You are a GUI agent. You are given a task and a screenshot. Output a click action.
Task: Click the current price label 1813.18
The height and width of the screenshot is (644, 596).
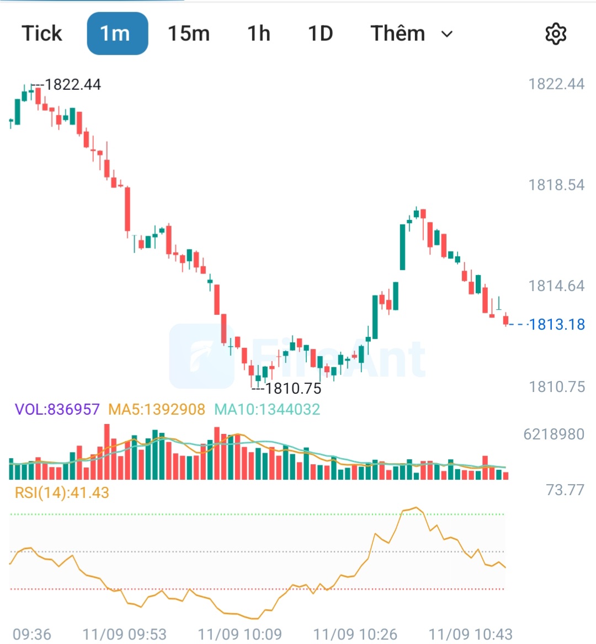556,324
